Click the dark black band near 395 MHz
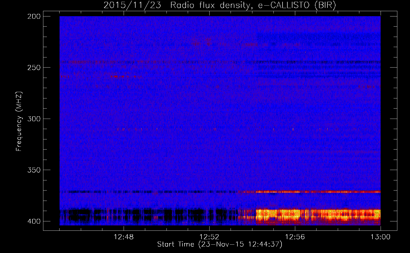This screenshot has height=253, width=410. (150, 215)
